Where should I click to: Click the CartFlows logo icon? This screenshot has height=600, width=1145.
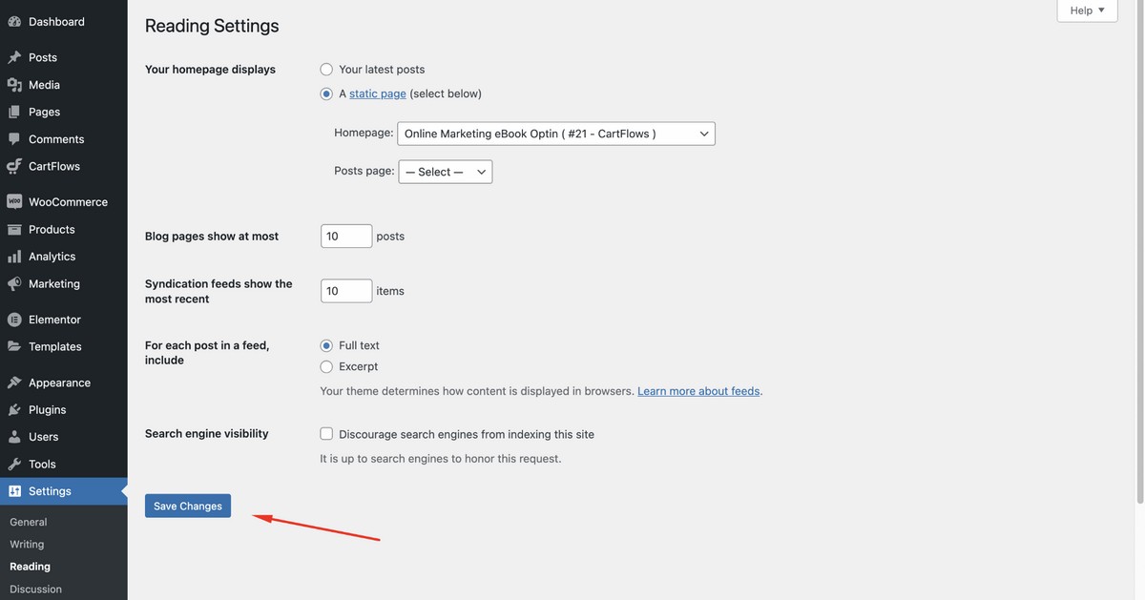click(x=14, y=166)
